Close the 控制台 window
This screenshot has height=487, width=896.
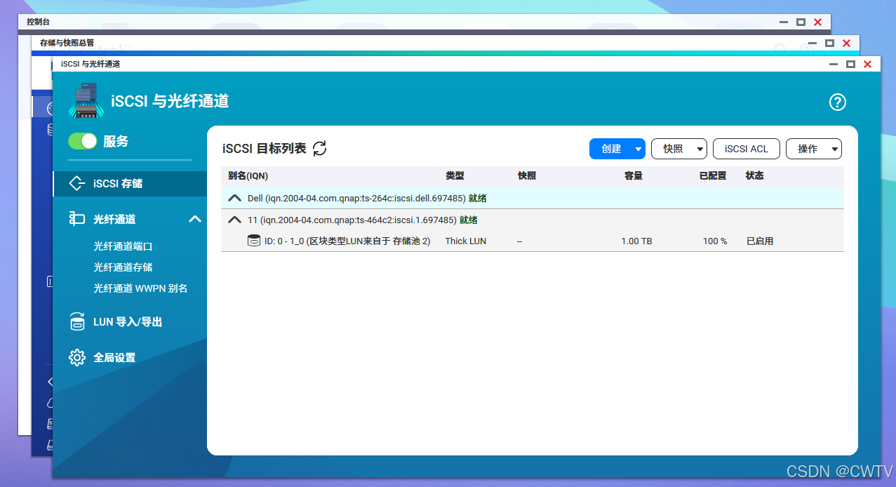point(818,22)
